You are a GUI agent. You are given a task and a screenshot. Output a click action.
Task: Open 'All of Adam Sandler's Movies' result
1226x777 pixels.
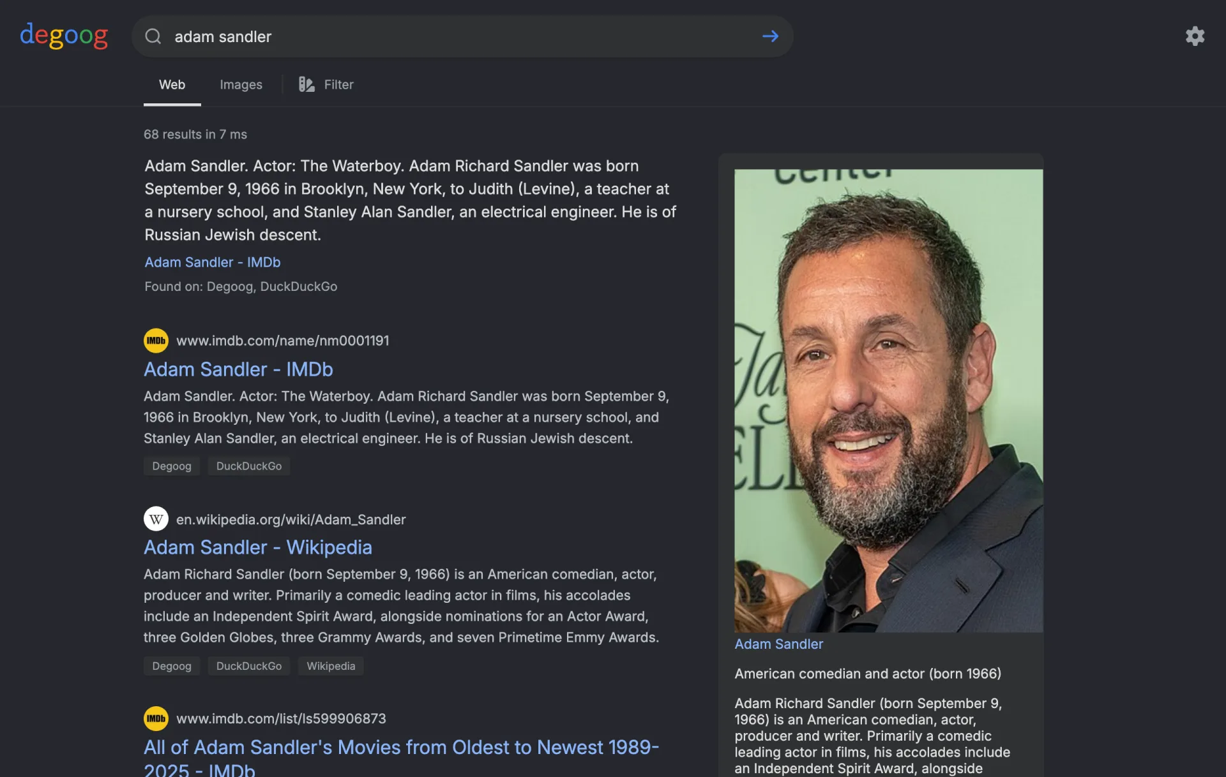click(x=401, y=757)
